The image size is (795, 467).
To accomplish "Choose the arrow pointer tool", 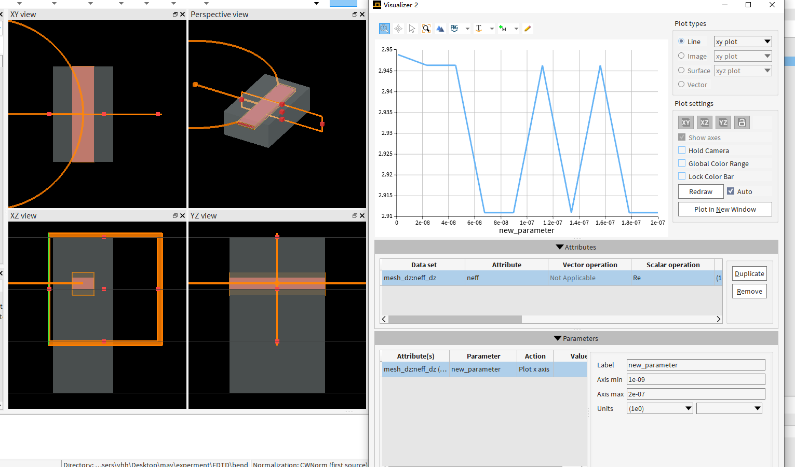I will [412, 29].
